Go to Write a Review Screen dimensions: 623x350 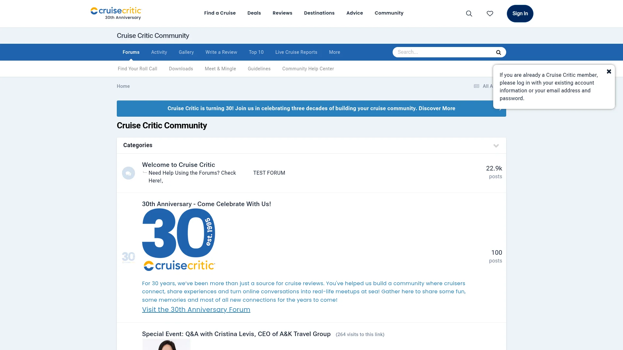pyautogui.click(x=221, y=52)
